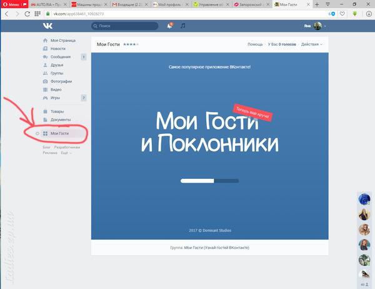Click the Реклама footer link
375x289 pixels.
point(50,153)
